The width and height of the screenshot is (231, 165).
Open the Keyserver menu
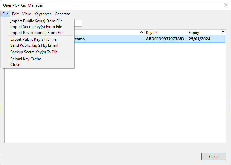43,14
